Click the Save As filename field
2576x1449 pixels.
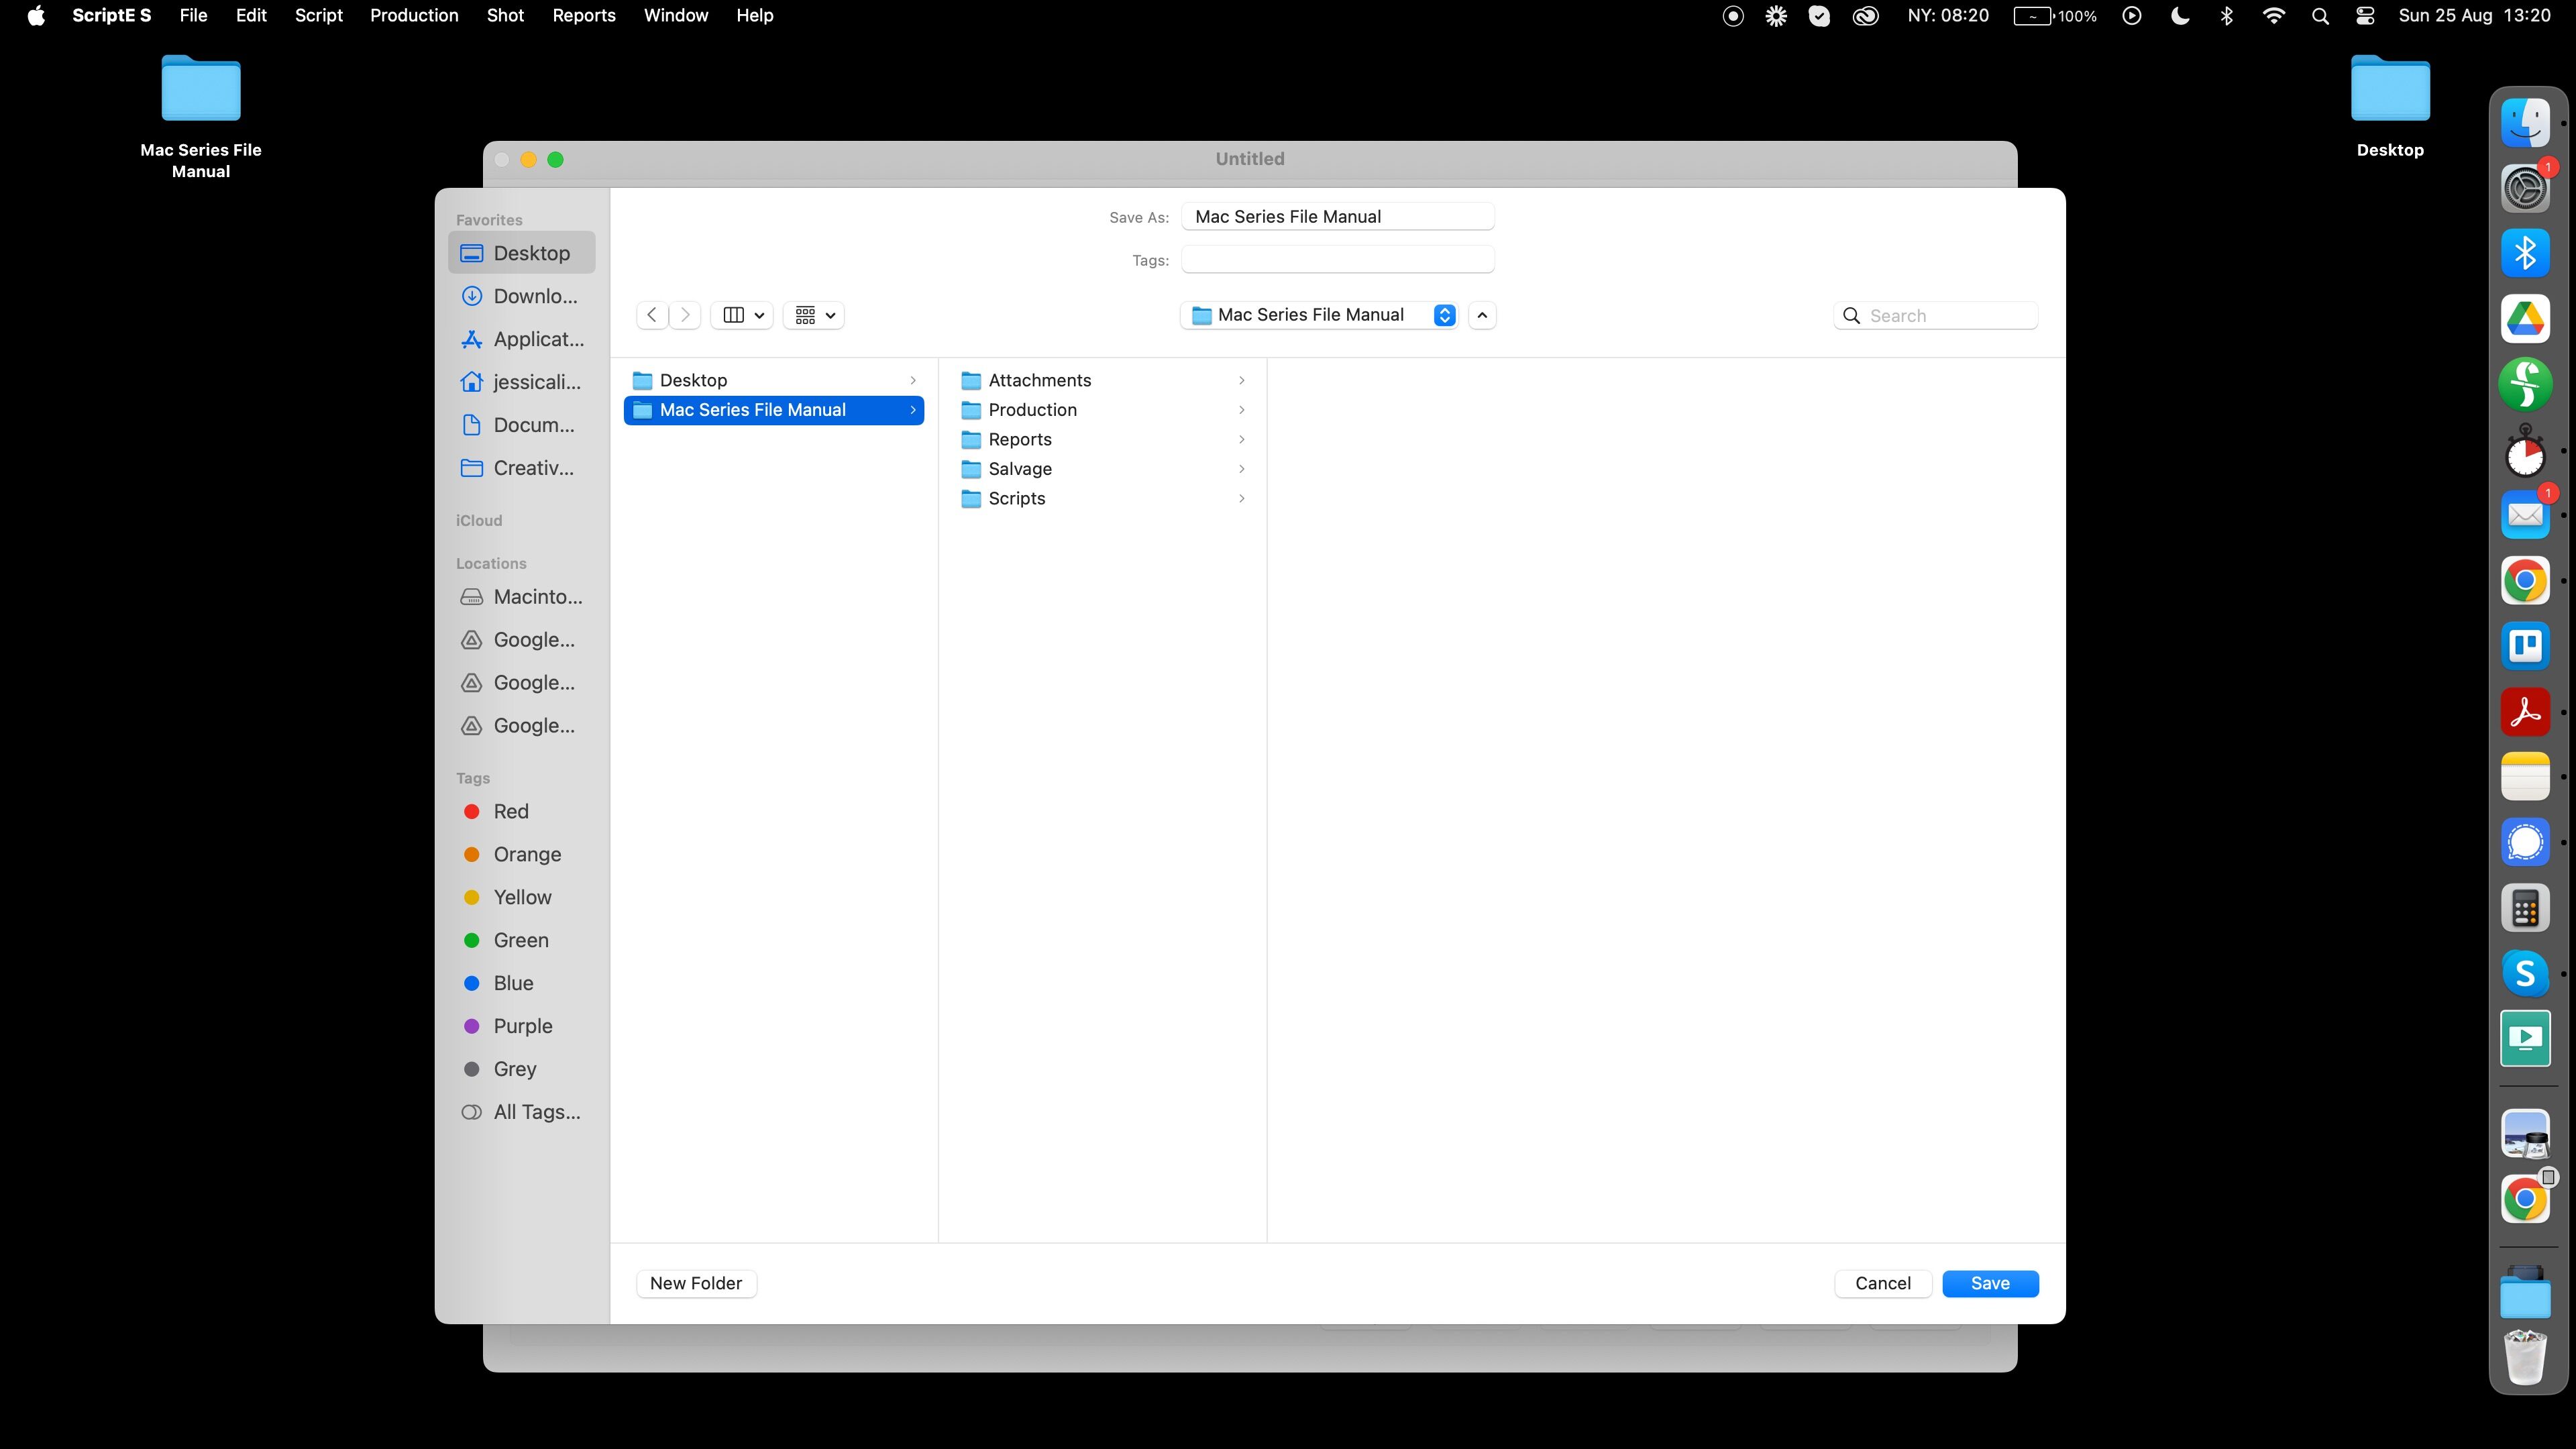pyautogui.click(x=1337, y=217)
